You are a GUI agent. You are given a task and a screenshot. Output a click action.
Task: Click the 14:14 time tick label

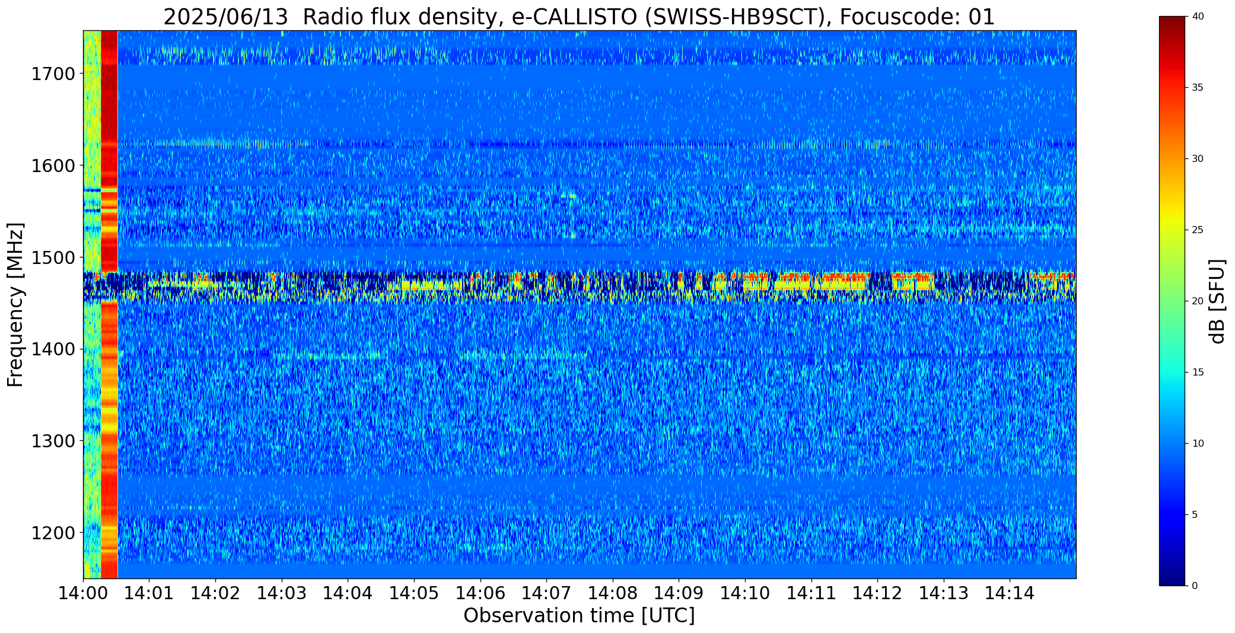coord(1010,593)
